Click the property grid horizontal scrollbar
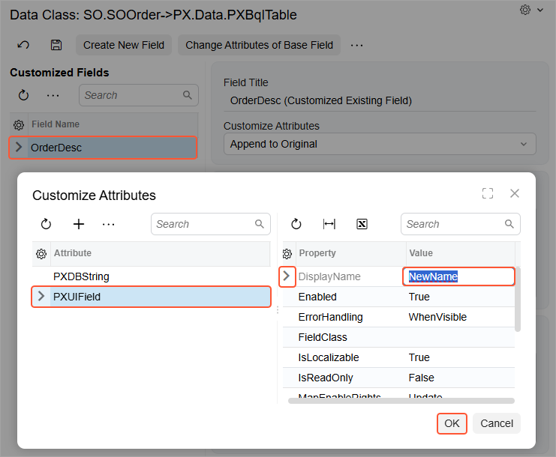Viewport: 556px width, 457px height. [401, 400]
